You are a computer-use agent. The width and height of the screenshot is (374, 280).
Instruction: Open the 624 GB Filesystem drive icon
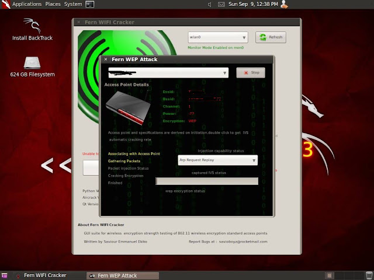[32, 66]
